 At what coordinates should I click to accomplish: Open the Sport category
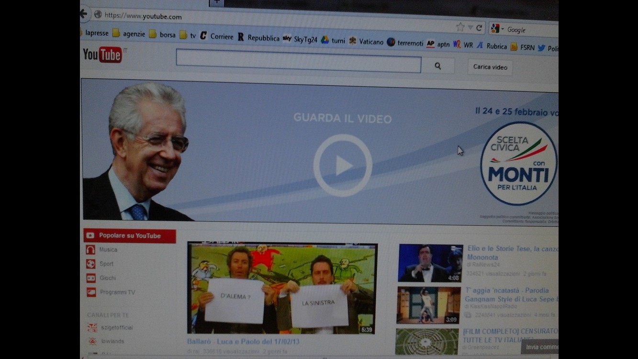point(106,264)
